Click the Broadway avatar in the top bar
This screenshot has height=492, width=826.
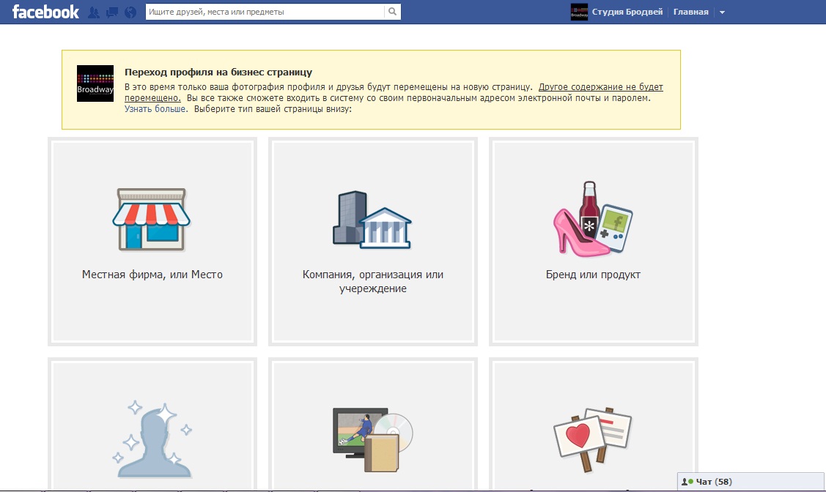click(x=579, y=12)
